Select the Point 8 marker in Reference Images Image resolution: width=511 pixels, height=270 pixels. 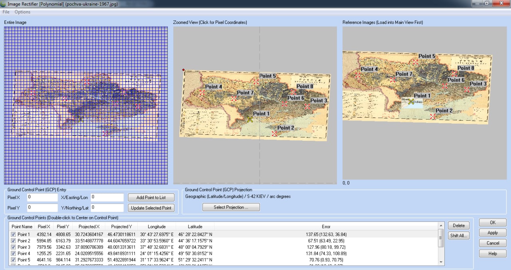click(454, 74)
